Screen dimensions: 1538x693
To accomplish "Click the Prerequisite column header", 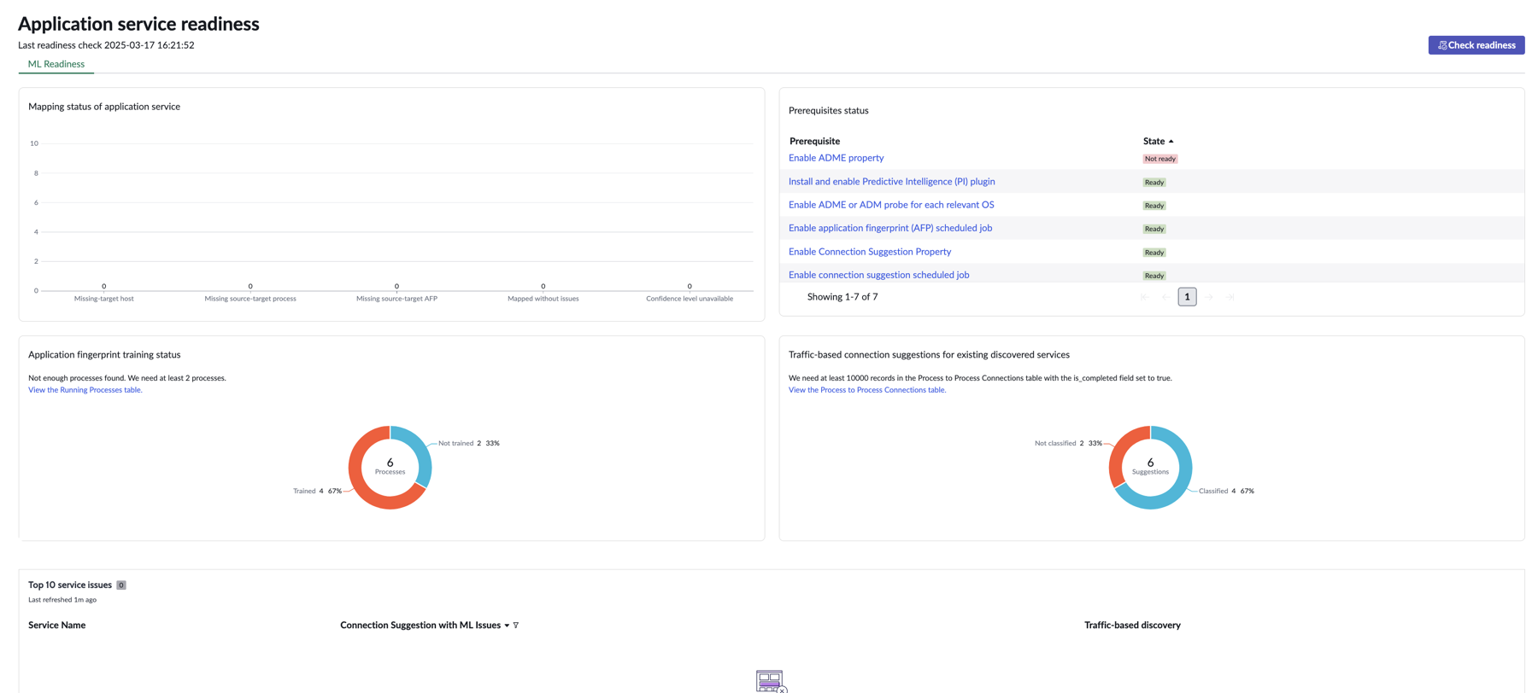I will coord(814,141).
